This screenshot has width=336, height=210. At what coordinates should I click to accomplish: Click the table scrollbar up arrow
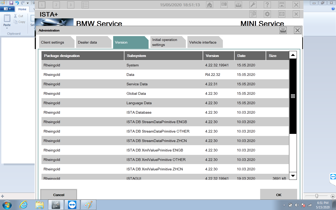pyautogui.click(x=293, y=55)
